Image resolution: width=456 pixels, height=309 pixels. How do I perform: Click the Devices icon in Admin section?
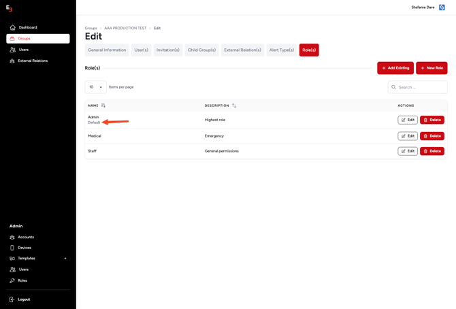coord(12,248)
